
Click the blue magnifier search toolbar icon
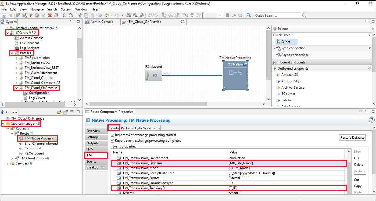[249, 15]
